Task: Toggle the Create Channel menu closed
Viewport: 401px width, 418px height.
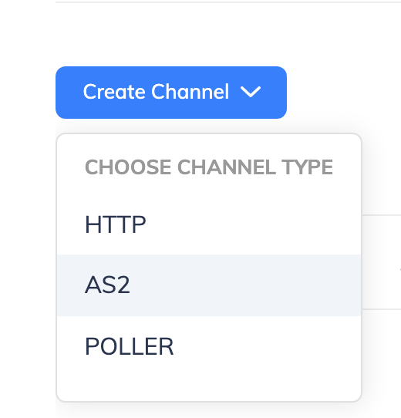Action: [x=171, y=93]
